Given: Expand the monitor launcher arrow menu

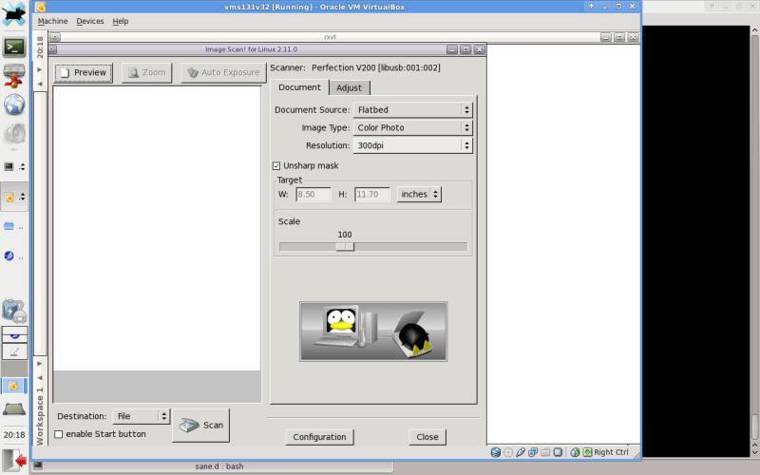Looking at the screenshot, I should coord(22,167).
